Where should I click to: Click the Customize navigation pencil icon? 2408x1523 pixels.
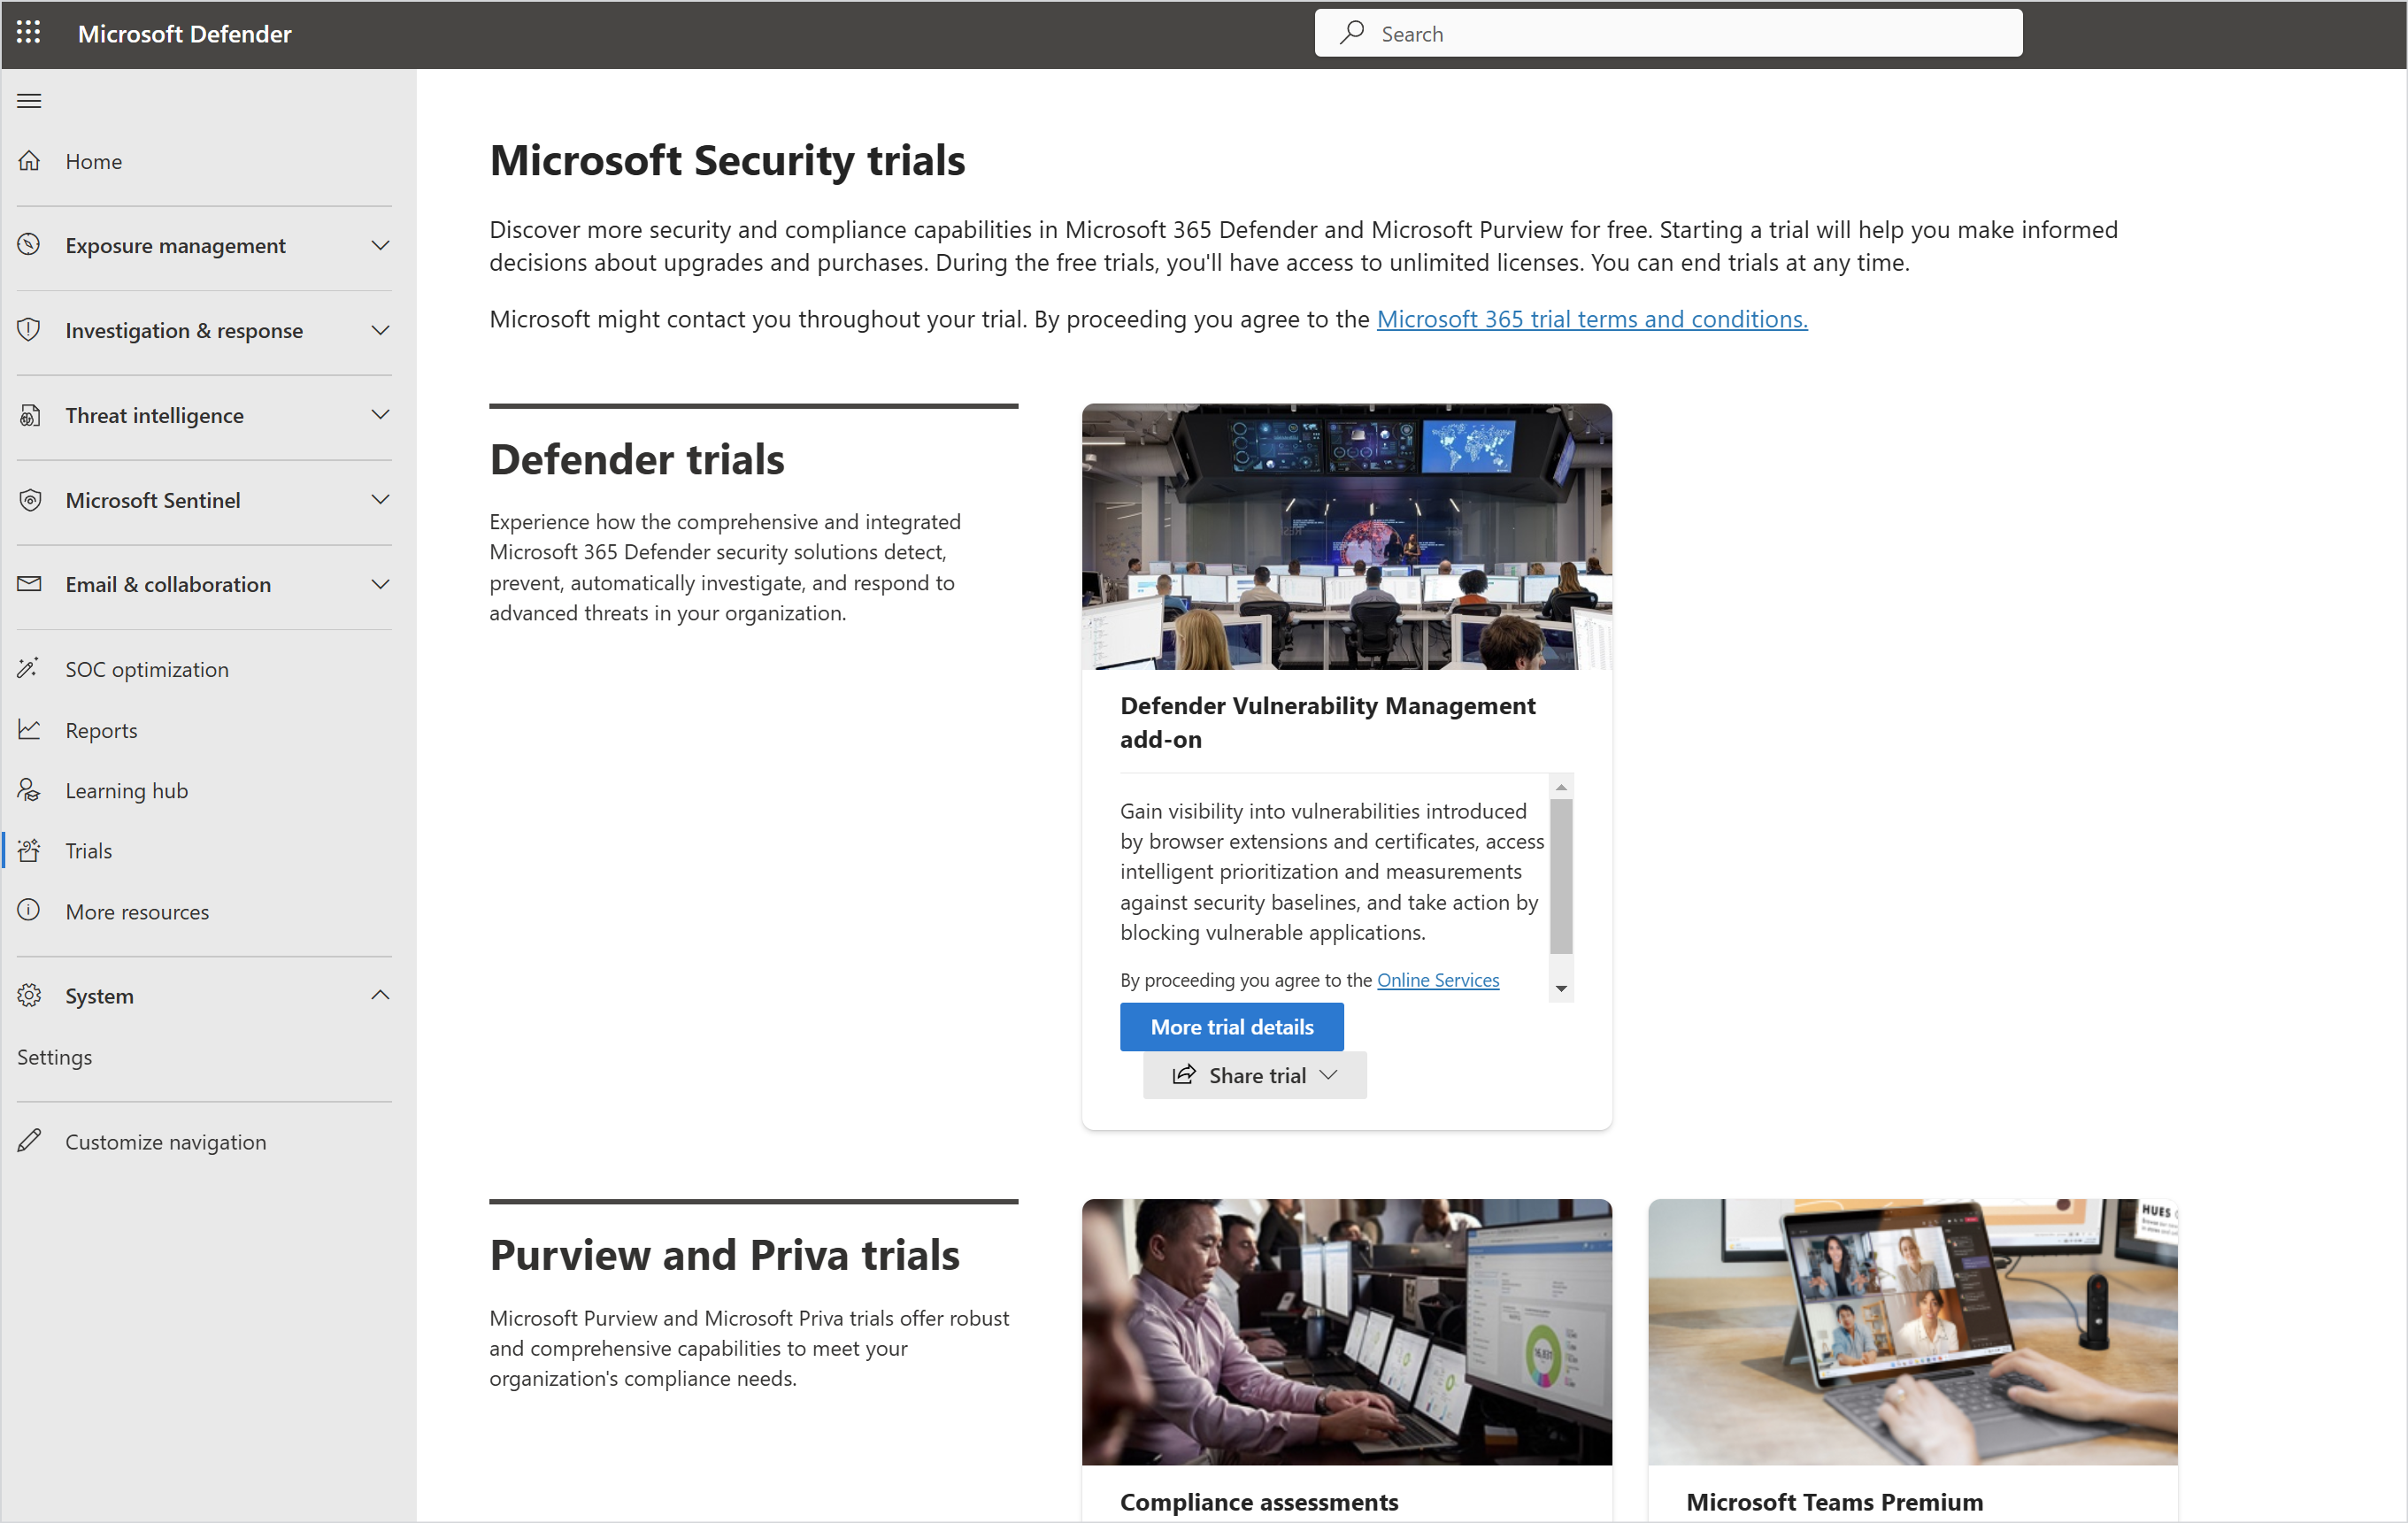[x=29, y=1141]
